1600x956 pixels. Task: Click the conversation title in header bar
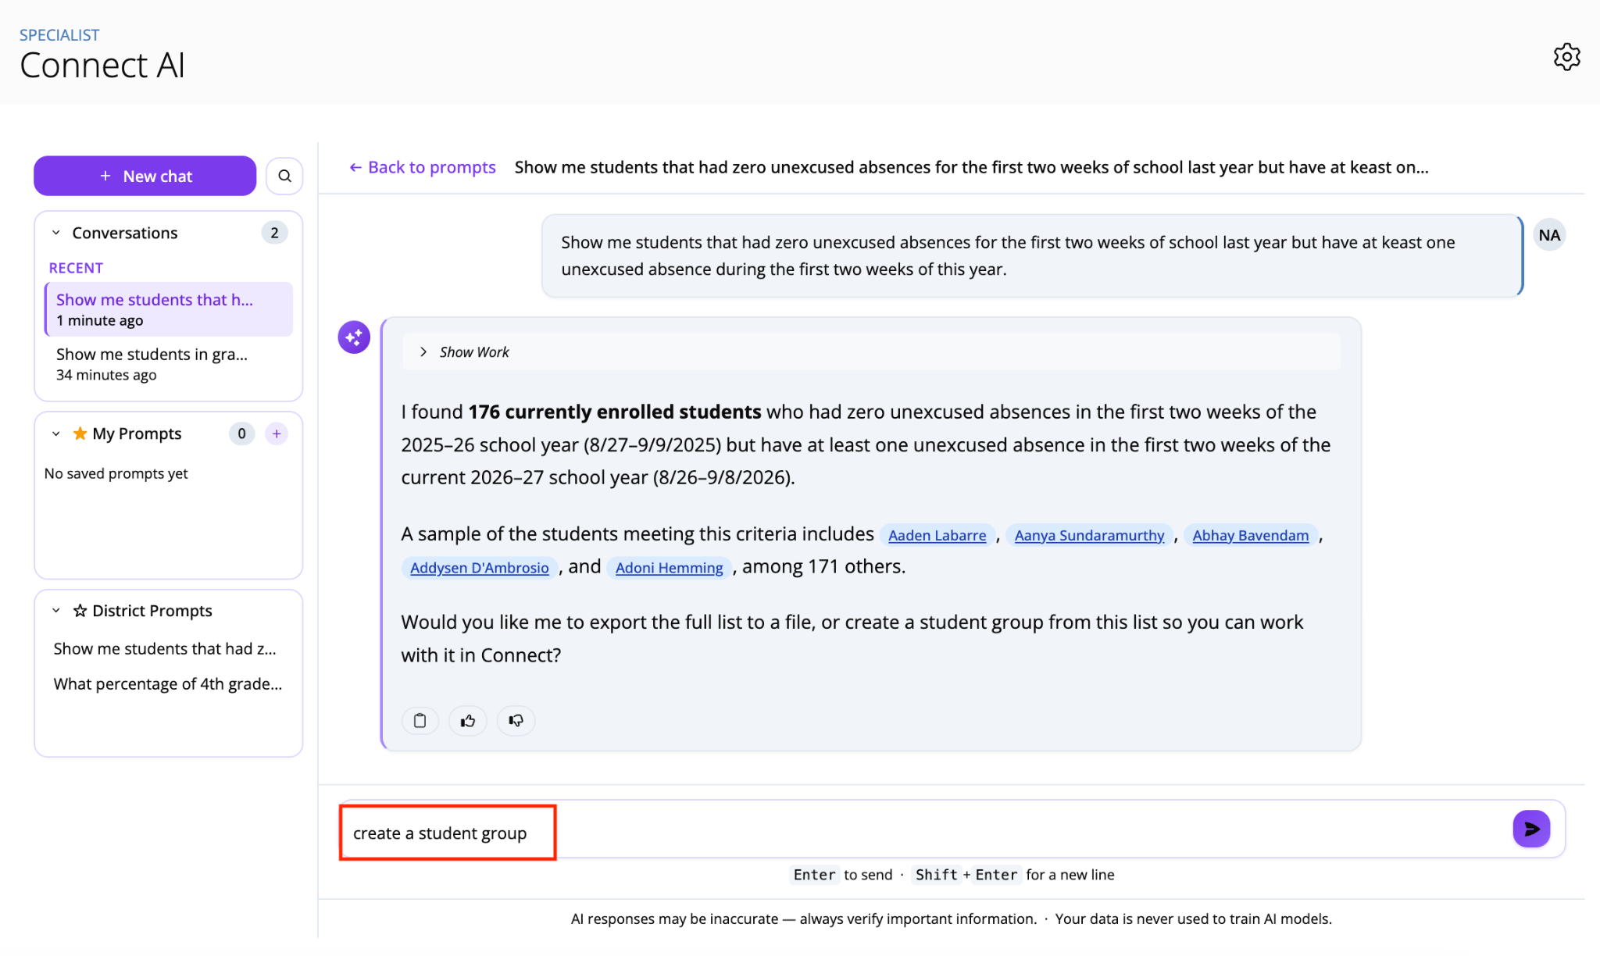(x=971, y=167)
